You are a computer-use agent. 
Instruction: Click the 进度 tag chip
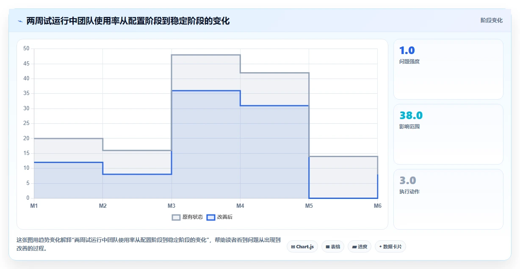coord(360,247)
